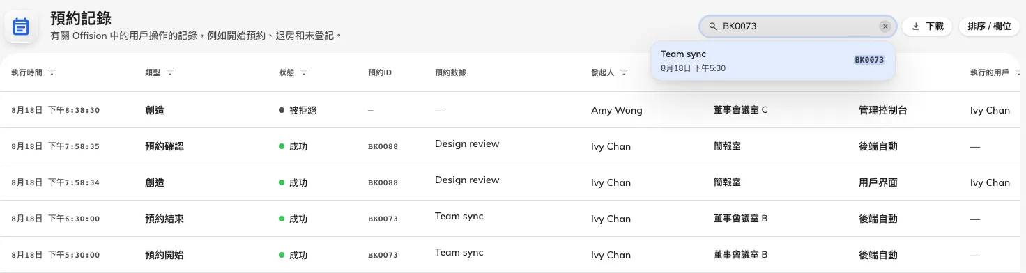Click the 董事會議室 C room cell
The image size is (1026, 273).
[741, 109]
